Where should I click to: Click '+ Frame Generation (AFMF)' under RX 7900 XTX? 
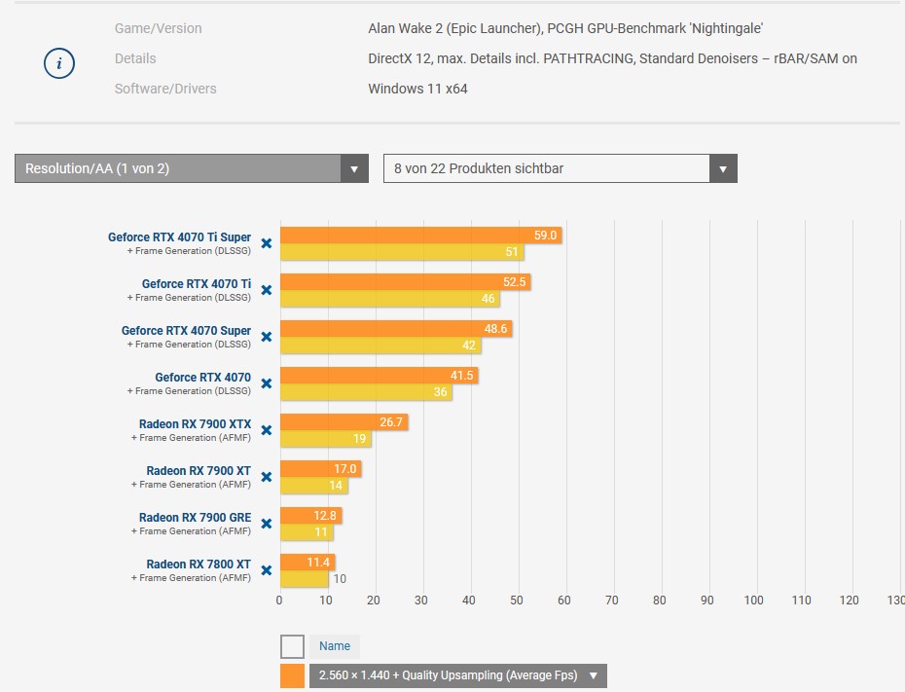pos(191,438)
